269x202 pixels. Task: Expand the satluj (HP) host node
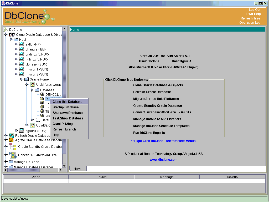(x=16, y=44)
